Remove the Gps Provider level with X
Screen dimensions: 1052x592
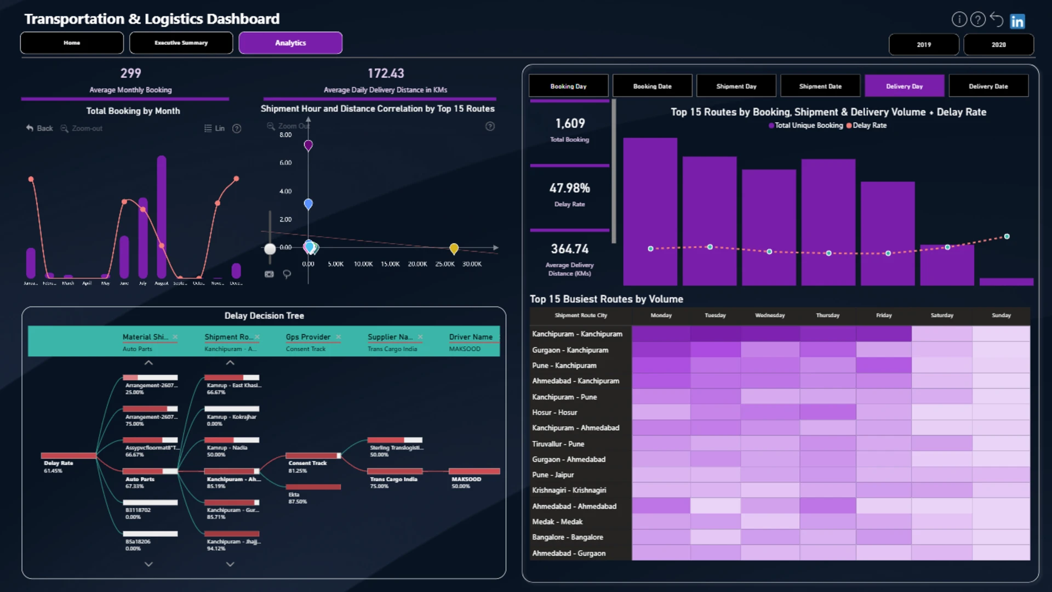point(338,337)
